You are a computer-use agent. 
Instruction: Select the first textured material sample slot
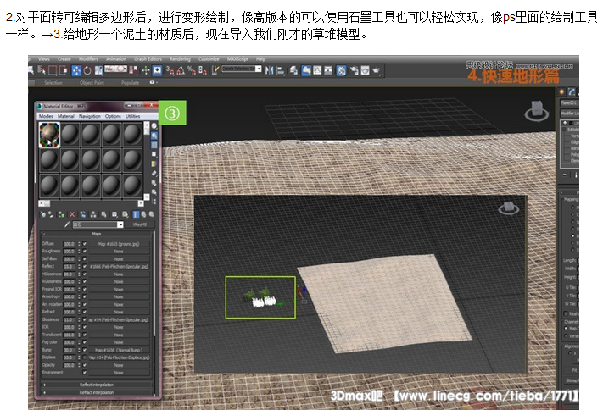[x=49, y=135]
